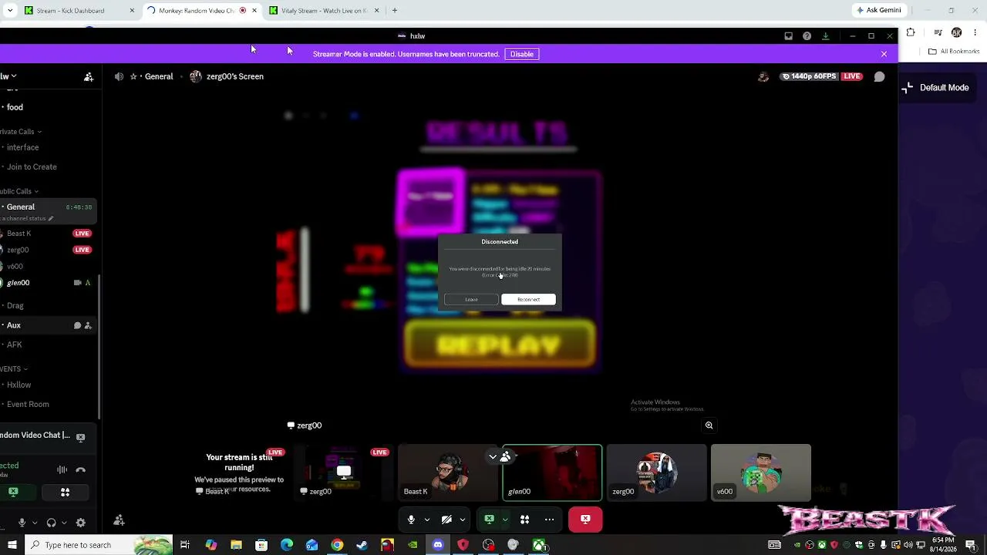This screenshot has width=987, height=555.
Task: Stop streaming icon beside Video Chat label
Action: pos(80,437)
